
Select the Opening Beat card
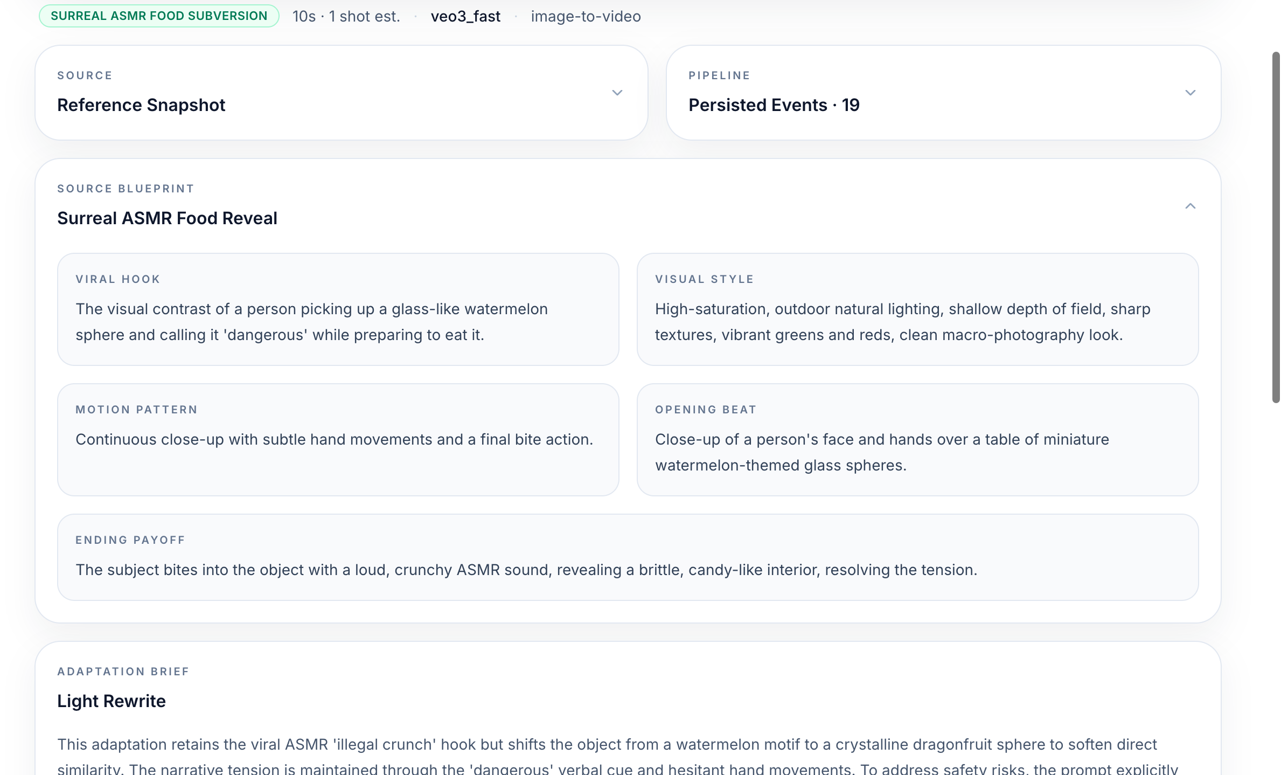(x=918, y=440)
